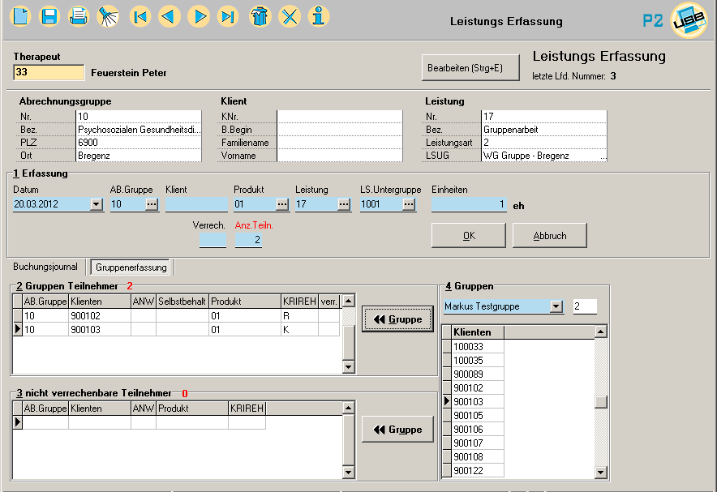This screenshot has width=717, height=492.
Task: Click the trash can delete icon
Action: pyautogui.click(x=260, y=15)
